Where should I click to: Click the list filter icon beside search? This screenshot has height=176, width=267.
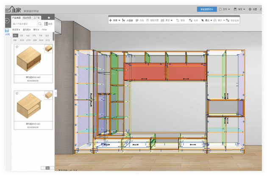[46, 24]
